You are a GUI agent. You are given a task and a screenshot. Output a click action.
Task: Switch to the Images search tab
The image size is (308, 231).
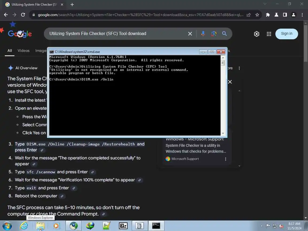[41, 51]
